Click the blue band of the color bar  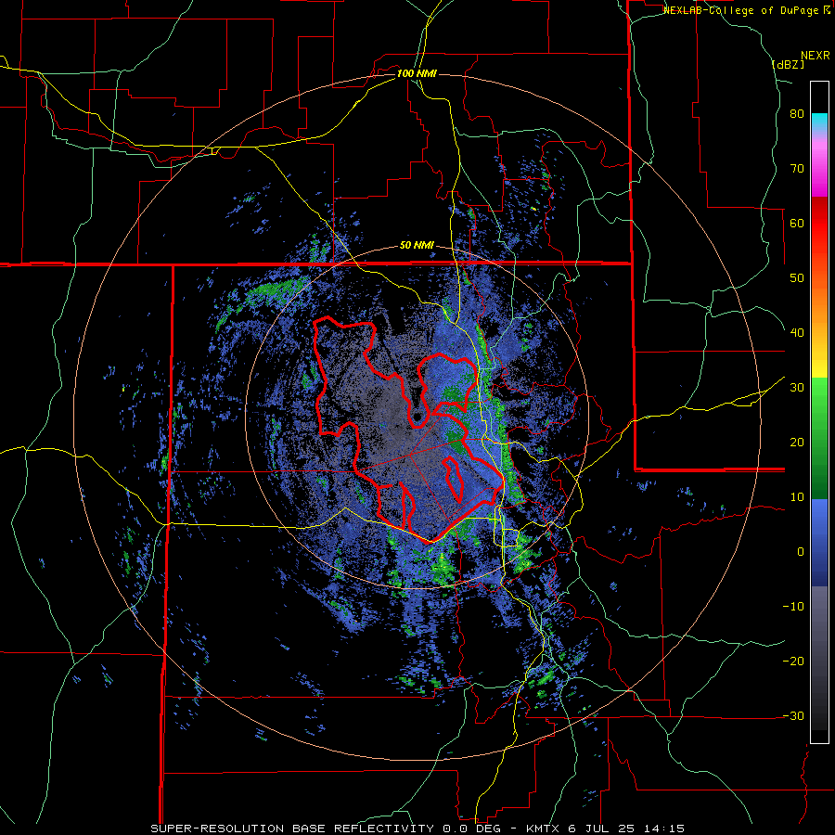819,543
